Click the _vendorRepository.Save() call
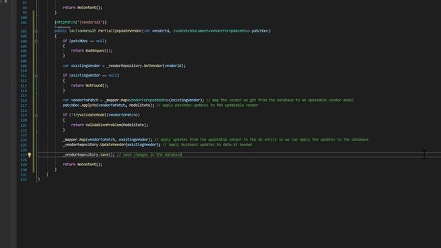This screenshot has height=248, width=441. pyautogui.click(x=89, y=155)
